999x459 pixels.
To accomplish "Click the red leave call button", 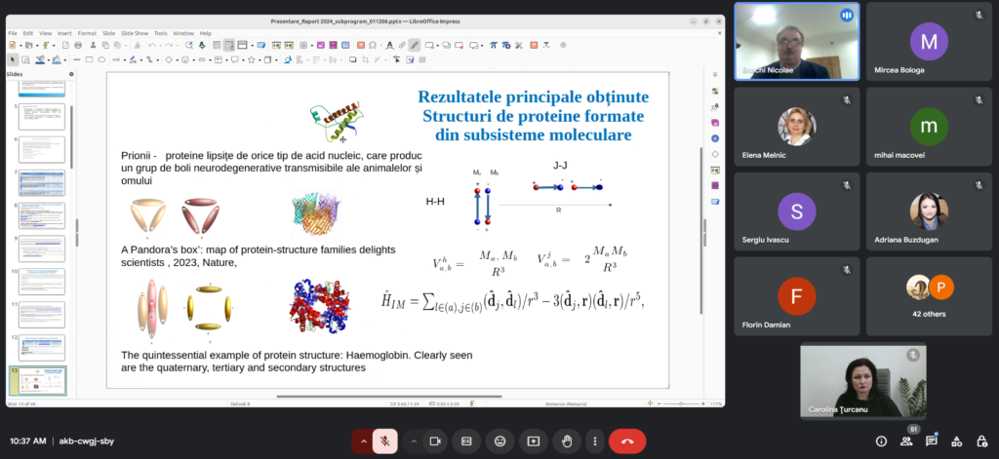I will click(627, 441).
